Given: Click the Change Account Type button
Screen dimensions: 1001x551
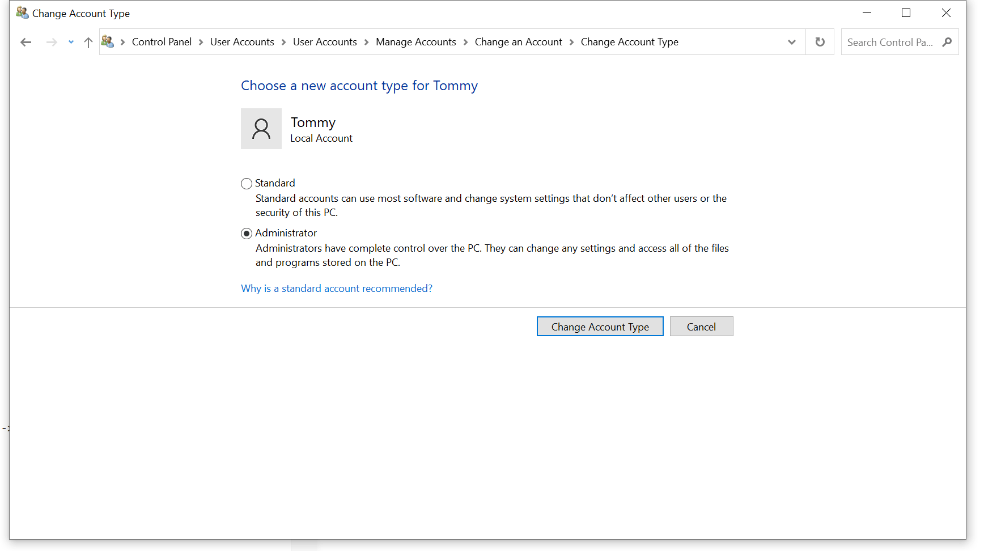Looking at the screenshot, I should pyautogui.click(x=600, y=327).
